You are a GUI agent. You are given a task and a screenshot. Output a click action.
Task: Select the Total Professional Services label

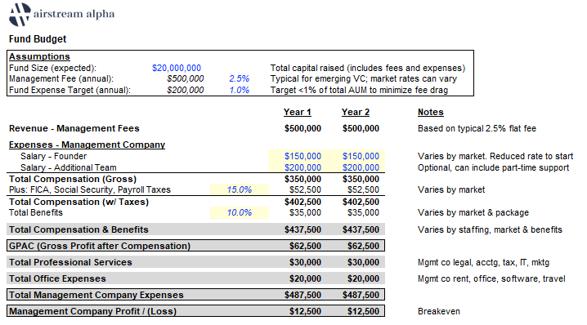coord(70,263)
